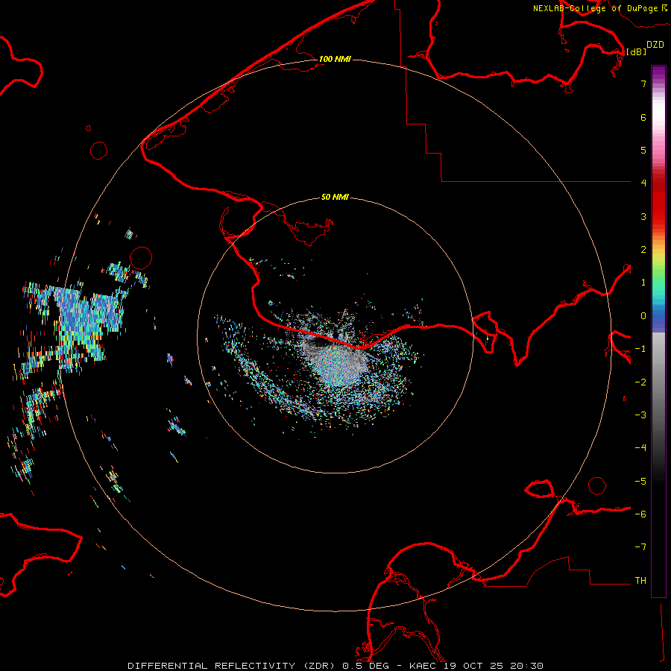Click the 4 value on the colorbar scale

pos(643,183)
